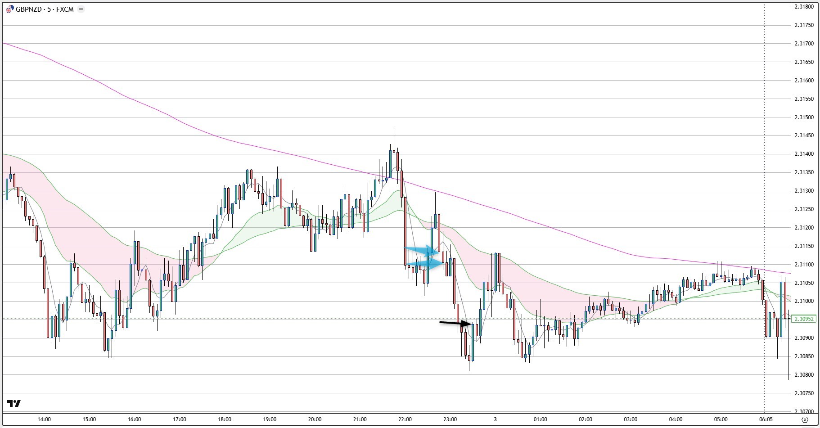Click the date label 3 on time axis
The height and width of the screenshot is (428, 820).
[495, 419]
